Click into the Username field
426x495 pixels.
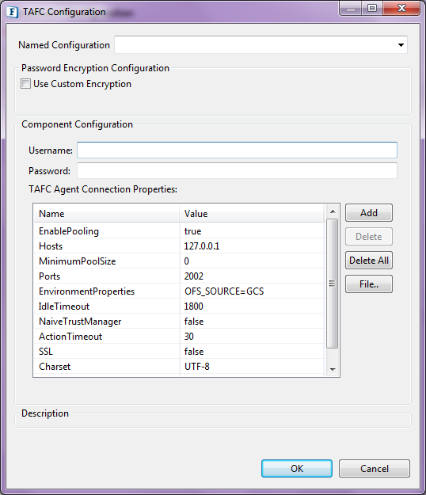pos(237,150)
